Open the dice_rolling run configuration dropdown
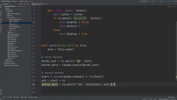Viewport: 177px width, 100px height. coord(144,1)
